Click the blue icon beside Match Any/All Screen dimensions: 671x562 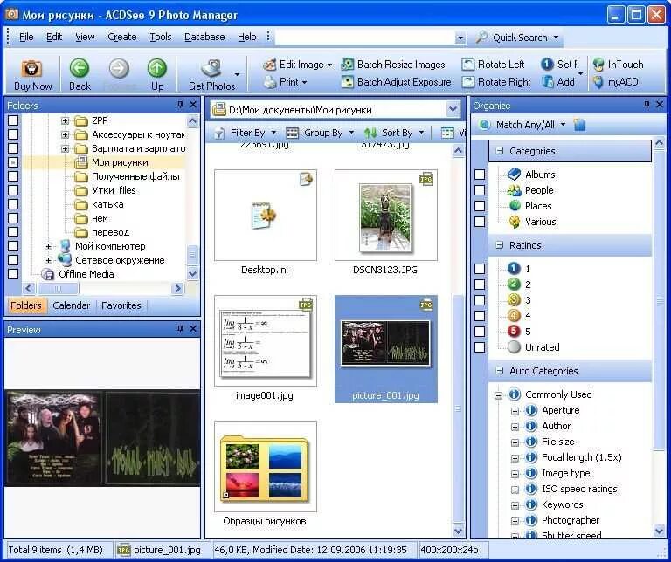tap(579, 125)
